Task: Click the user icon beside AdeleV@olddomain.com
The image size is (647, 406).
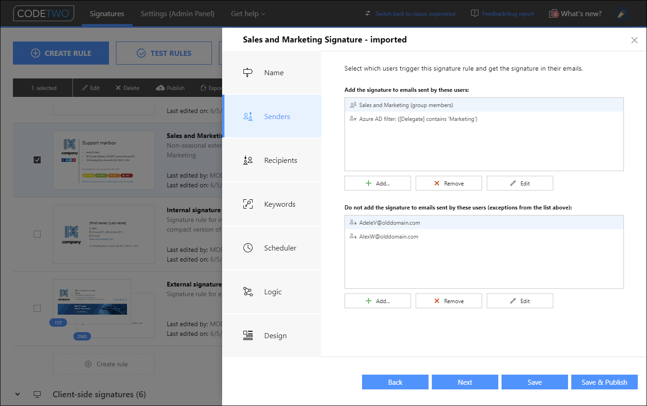Action: coord(353,222)
